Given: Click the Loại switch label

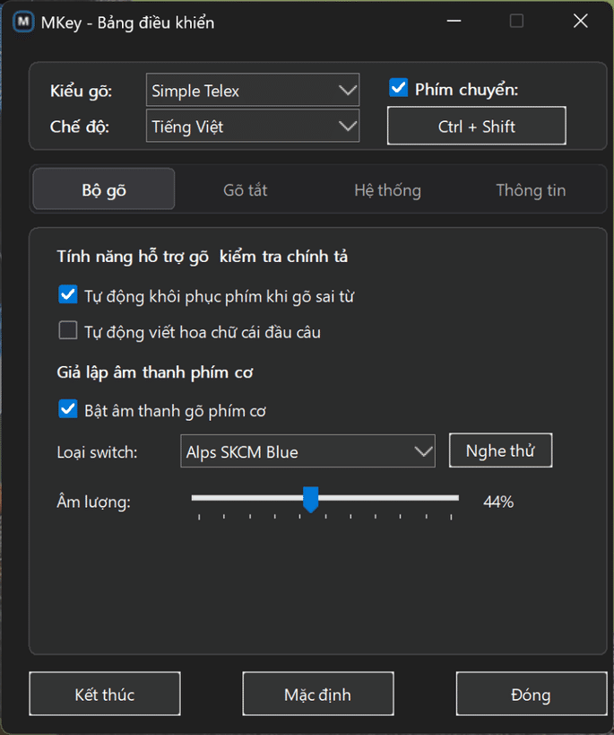Looking at the screenshot, I should click(x=97, y=452).
